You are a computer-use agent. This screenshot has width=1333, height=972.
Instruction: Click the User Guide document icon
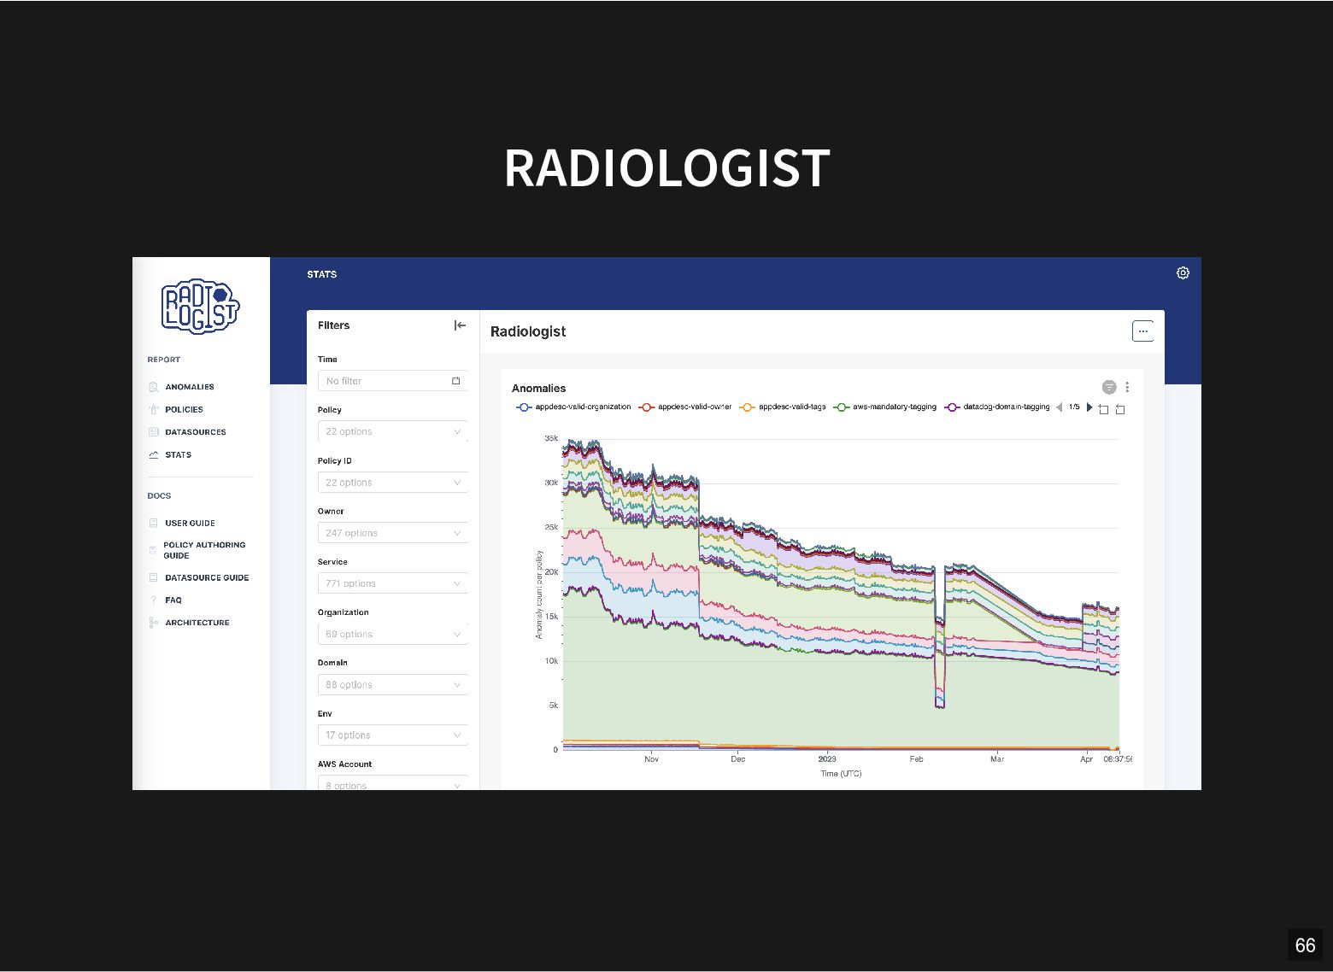click(x=154, y=523)
